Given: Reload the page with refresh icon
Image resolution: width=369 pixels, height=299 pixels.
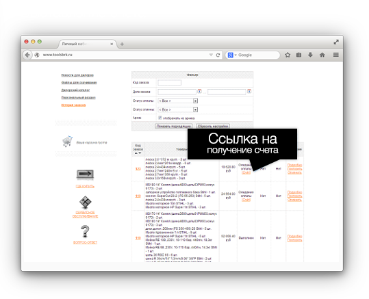Looking at the screenshot, I should (218, 55).
